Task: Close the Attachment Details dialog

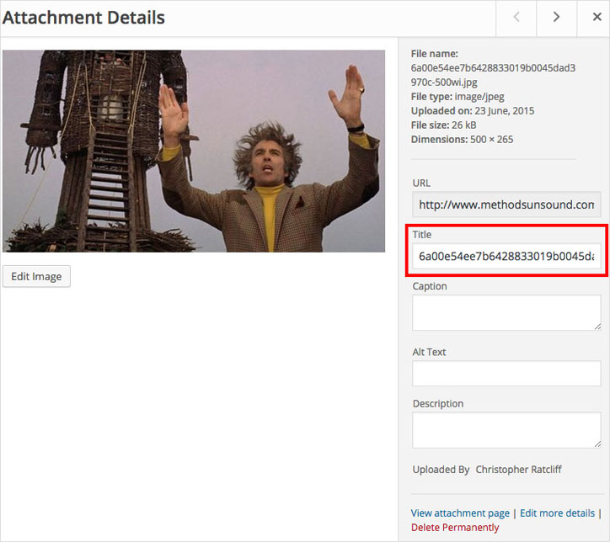Action: (x=597, y=17)
